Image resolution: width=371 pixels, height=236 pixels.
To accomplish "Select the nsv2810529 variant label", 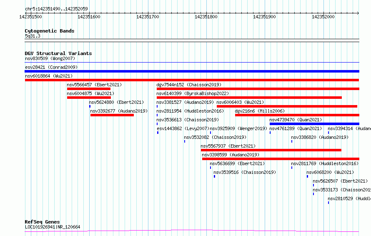I will [349, 198].
